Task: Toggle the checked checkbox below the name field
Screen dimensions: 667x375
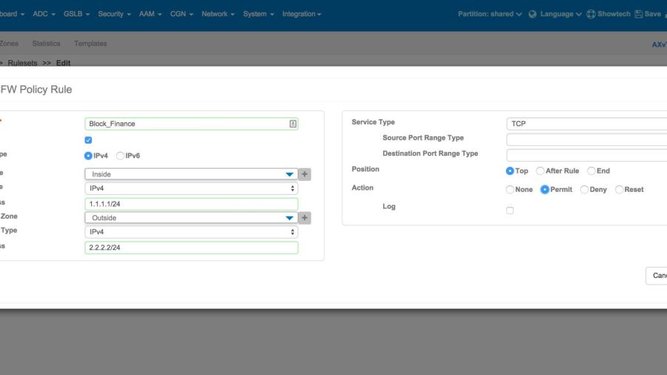Action: (88, 140)
